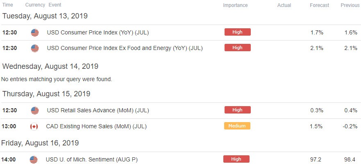Sort by the Time column header
361x168 pixels.
pos(7,5)
